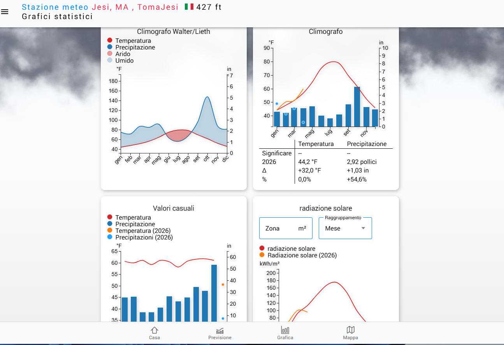Toggle Radiazione solare (2026) legend item
This screenshot has height=345, width=504.
pos(262,255)
